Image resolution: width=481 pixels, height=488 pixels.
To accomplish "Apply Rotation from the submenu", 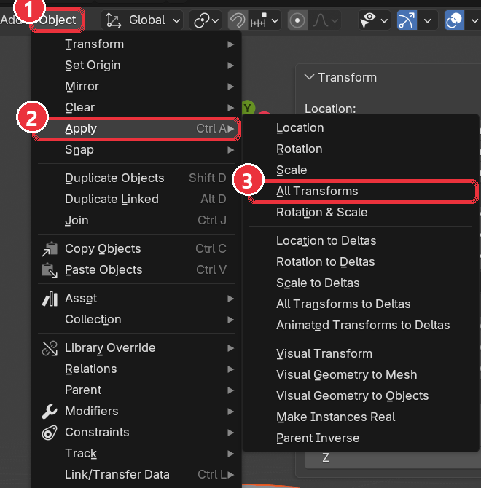I will (x=361, y=149).
